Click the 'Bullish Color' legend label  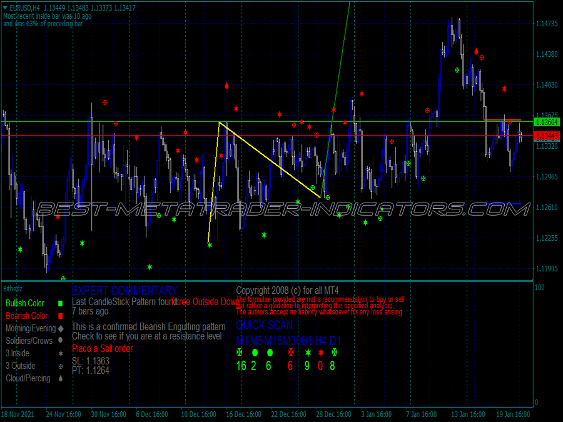pyautogui.click(x=25, y=303)
